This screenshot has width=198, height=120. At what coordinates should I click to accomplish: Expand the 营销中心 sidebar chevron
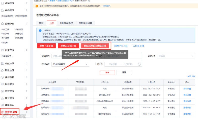point(26,24)
